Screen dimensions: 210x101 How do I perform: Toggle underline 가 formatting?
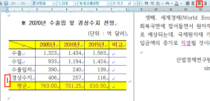pos(158,3)
